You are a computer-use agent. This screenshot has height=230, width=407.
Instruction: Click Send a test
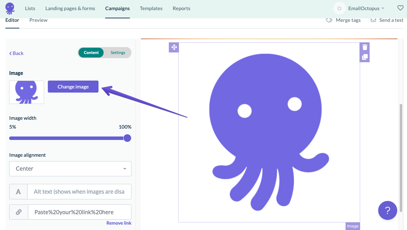point(387,20)
